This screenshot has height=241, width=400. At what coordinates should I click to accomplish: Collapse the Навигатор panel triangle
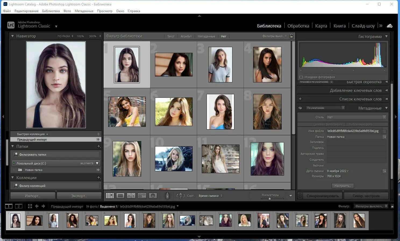12,36
